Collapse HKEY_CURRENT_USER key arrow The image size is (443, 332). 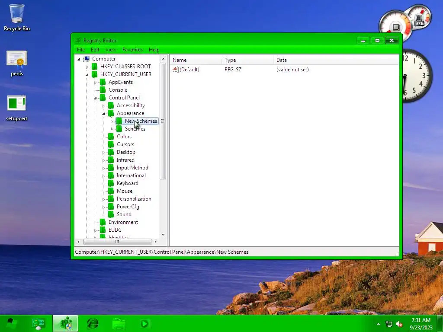click(x=87, y=74)
